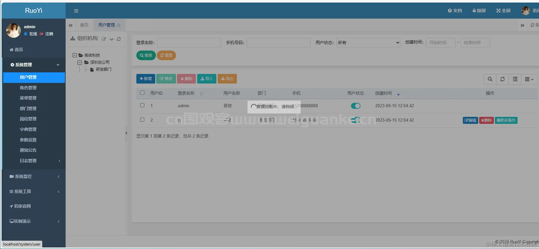Check the select-all header checkbox
Screen dimensions: 539x249
pyautogui.click(x=142, y=93)
